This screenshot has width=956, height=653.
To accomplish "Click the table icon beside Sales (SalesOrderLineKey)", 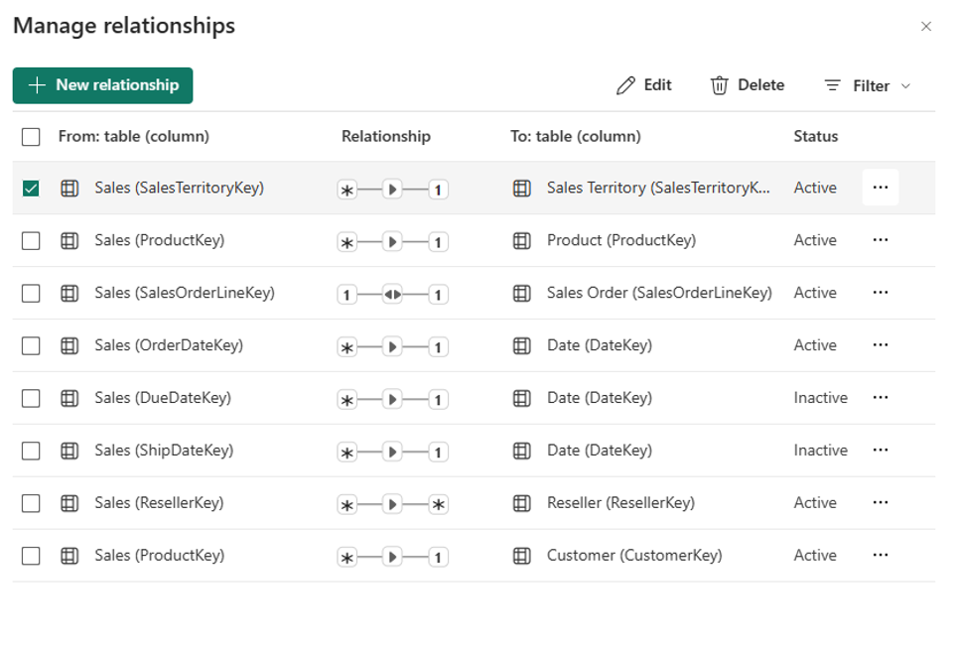I will point(69,294).
